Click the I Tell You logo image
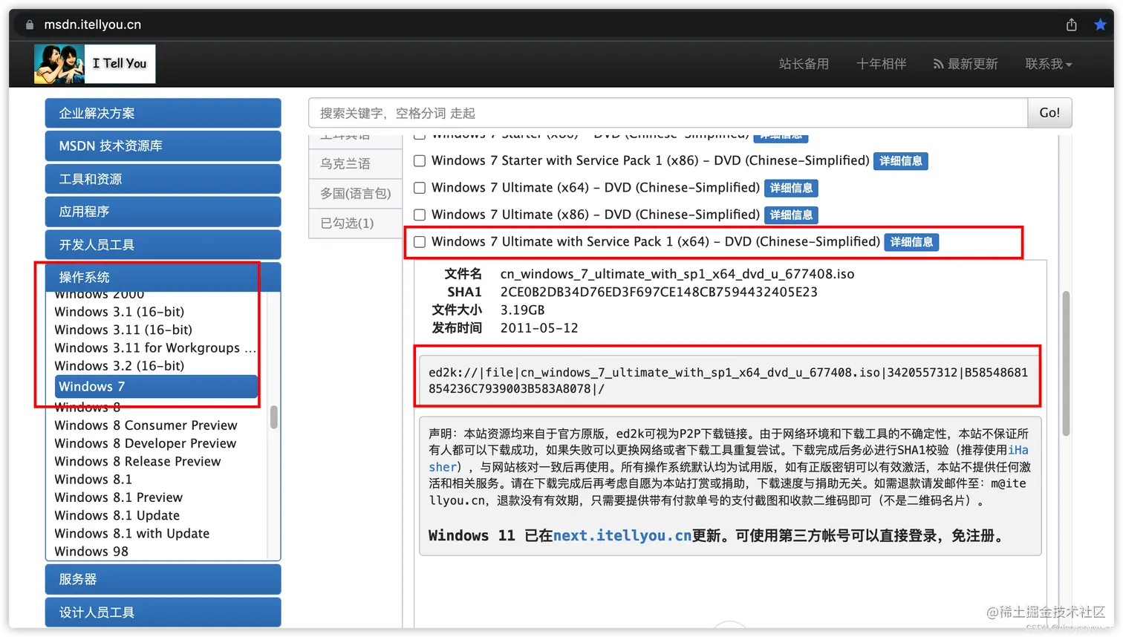The height and width of the screenshot is (637, 1123). 94,64
